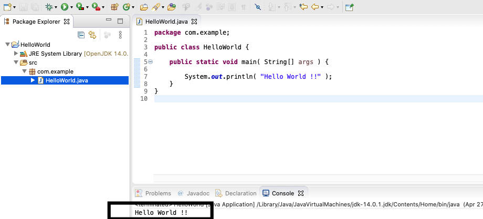Click the Focus on Active Task icon
Image resolution: width=483 pixels, height=219 pixels.
pos(107,35)
